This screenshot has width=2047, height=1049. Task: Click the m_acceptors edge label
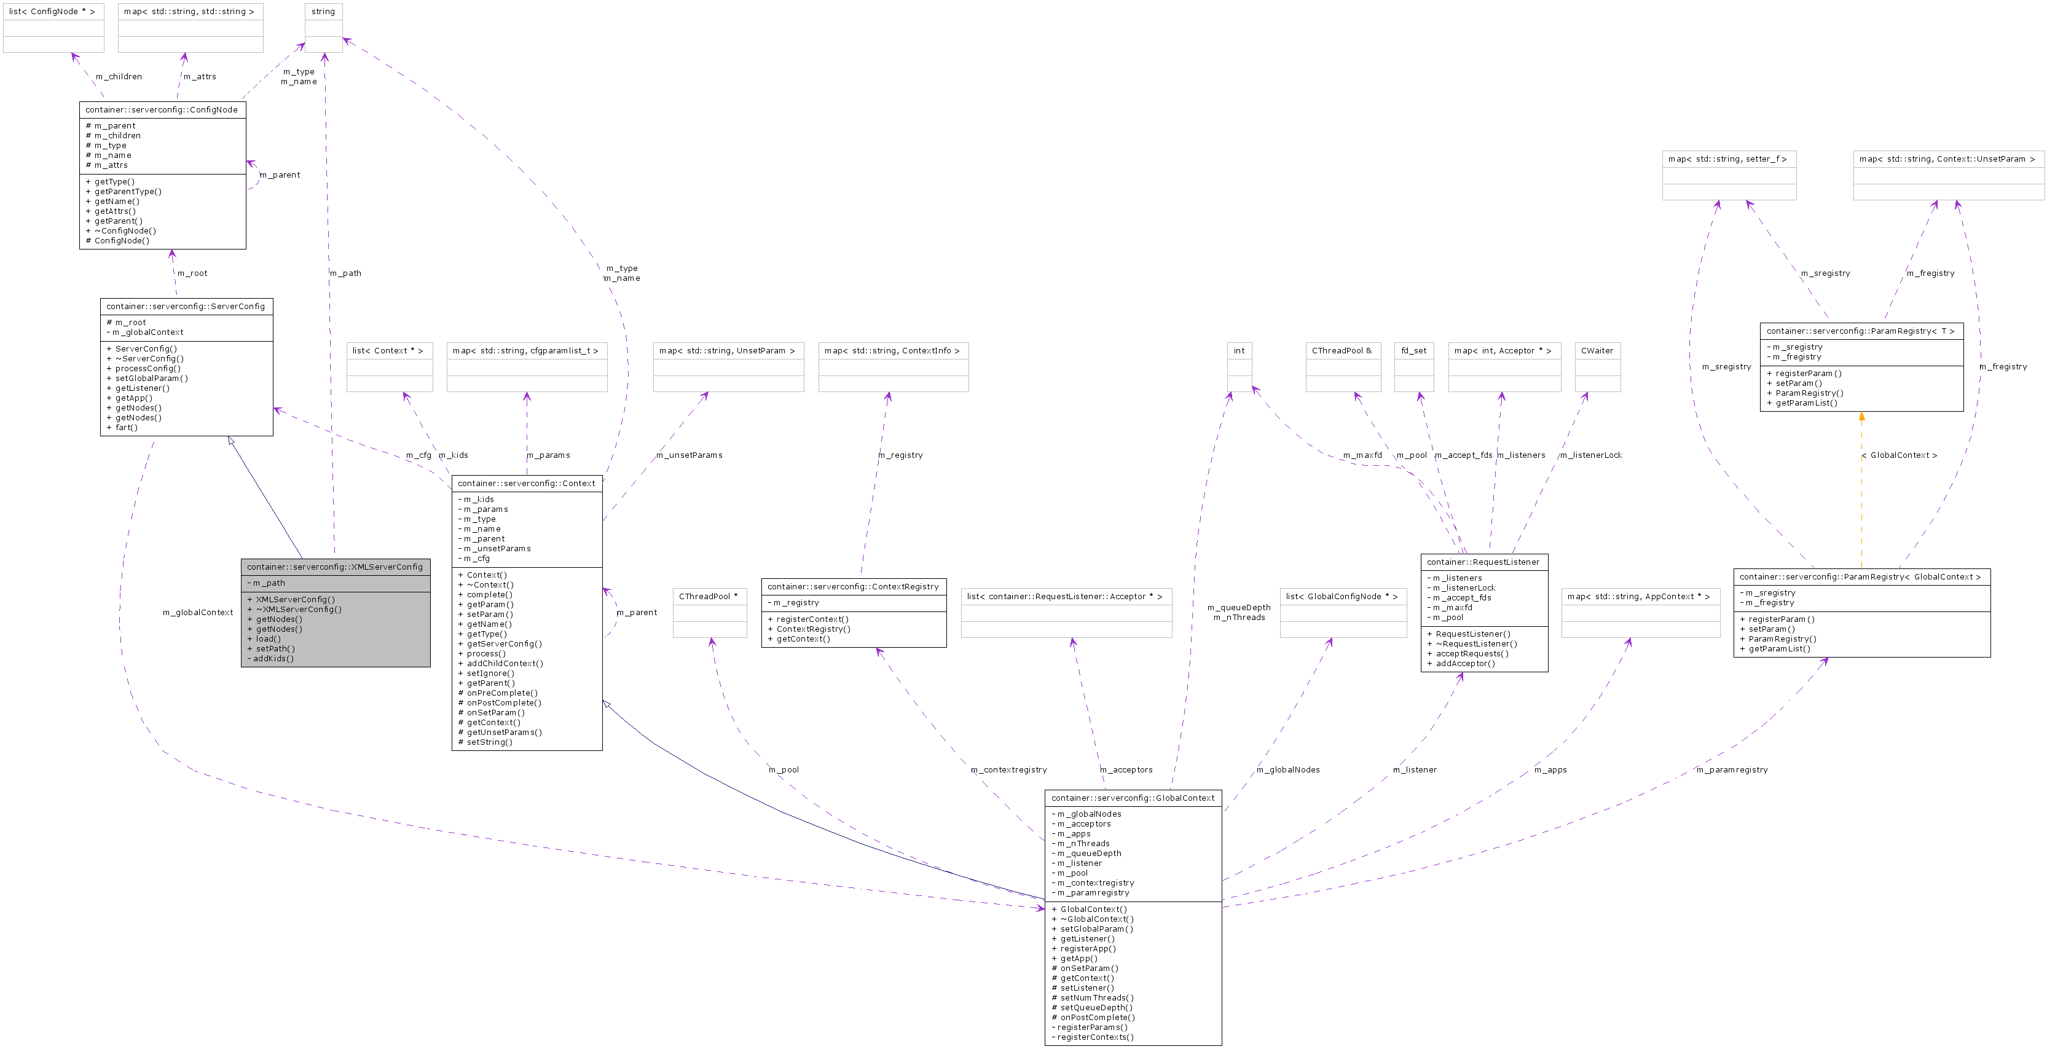click(1126, 770)
